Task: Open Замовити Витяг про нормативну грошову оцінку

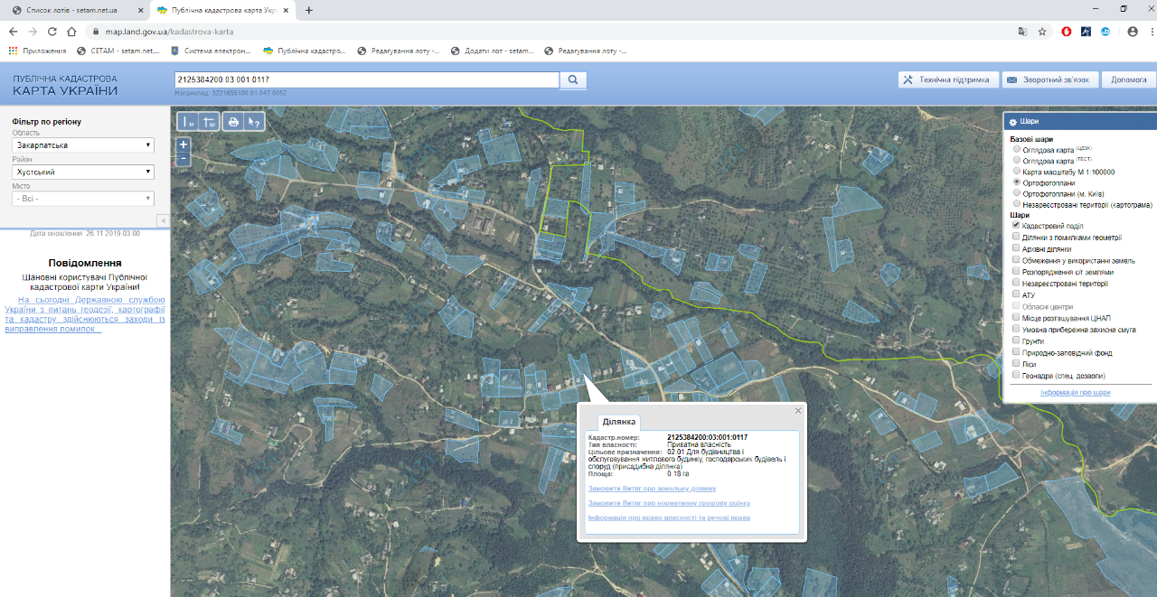Action: click(669, 503)
